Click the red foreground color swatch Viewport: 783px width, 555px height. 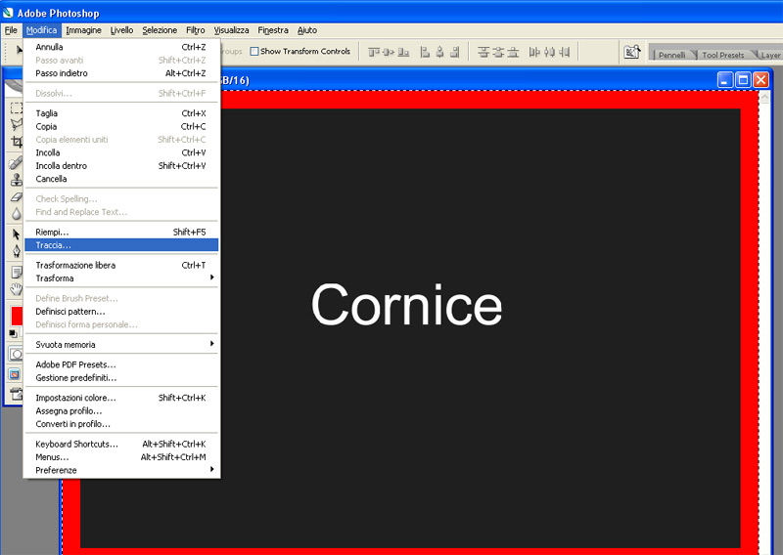coord(17,316)
